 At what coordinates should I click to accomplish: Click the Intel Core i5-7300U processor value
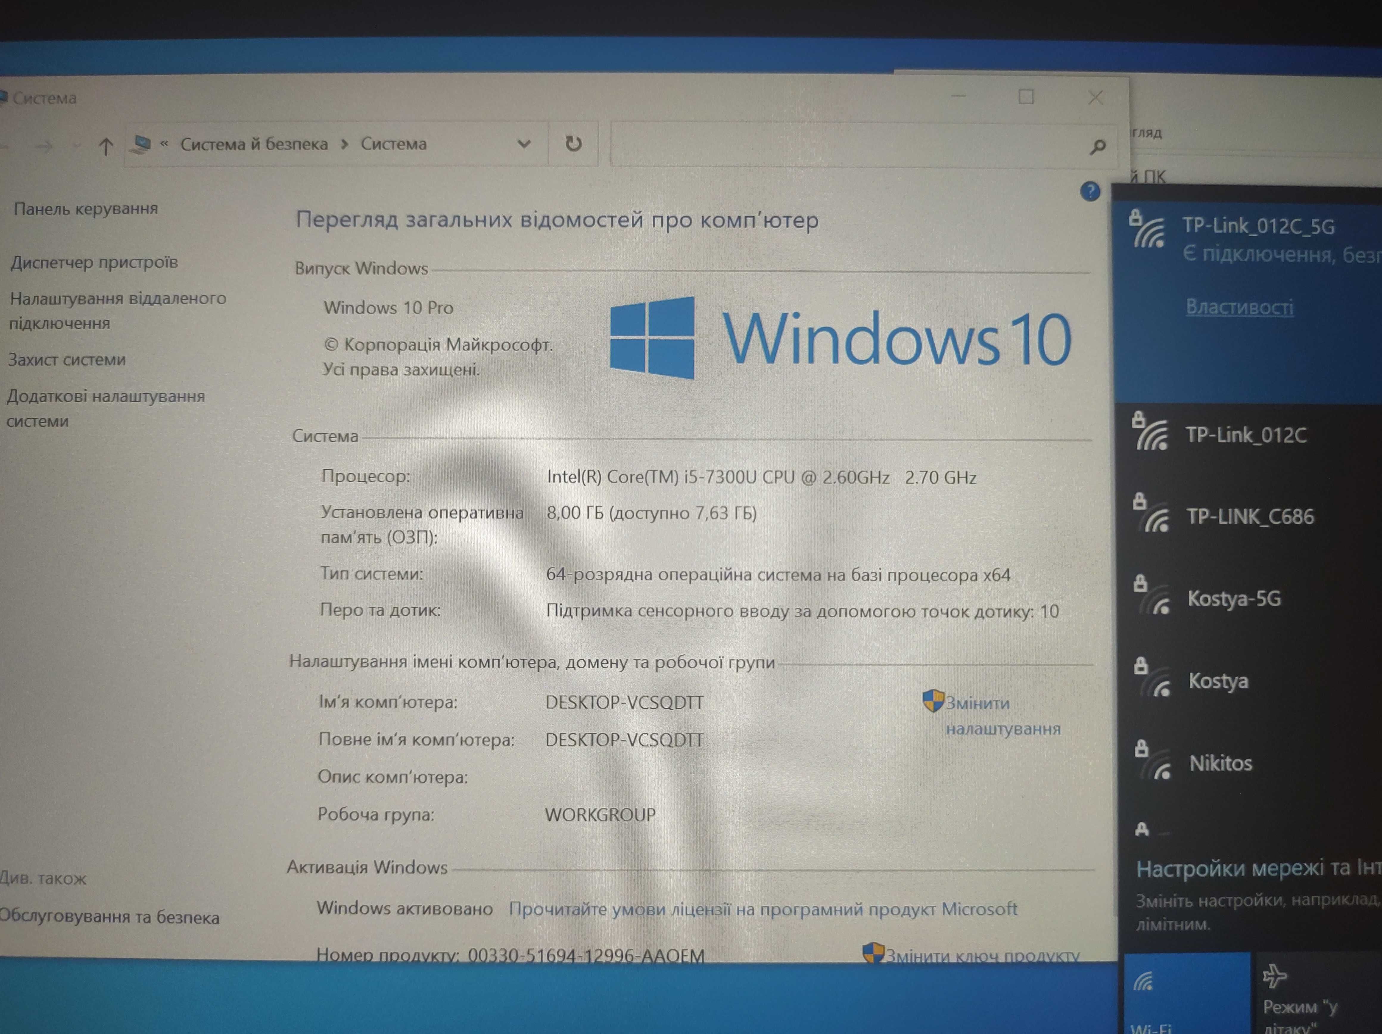[762, 477]
